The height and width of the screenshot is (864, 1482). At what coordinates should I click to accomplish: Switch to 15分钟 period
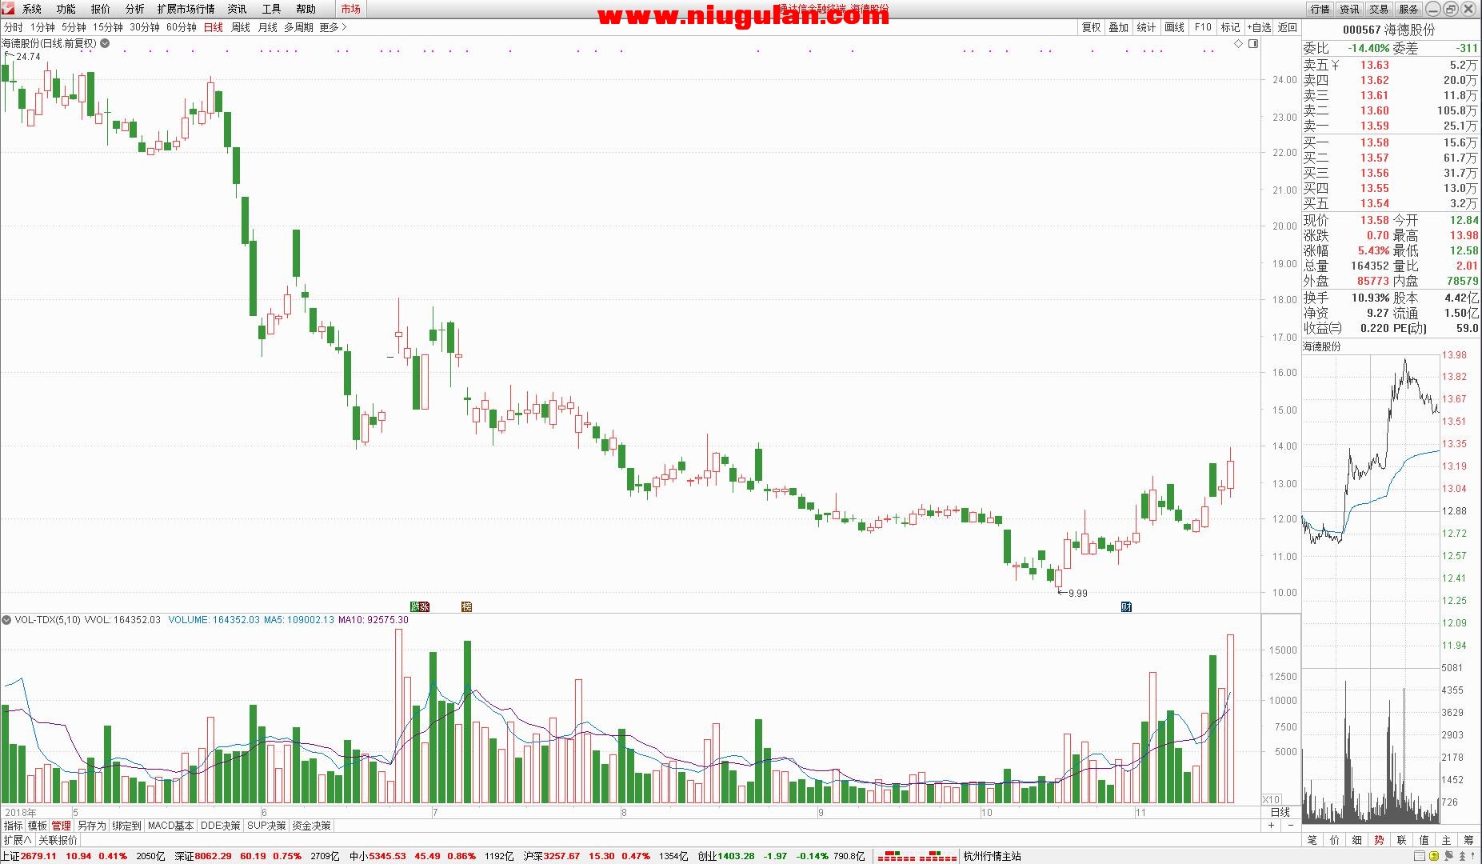[x=108, y=27]
